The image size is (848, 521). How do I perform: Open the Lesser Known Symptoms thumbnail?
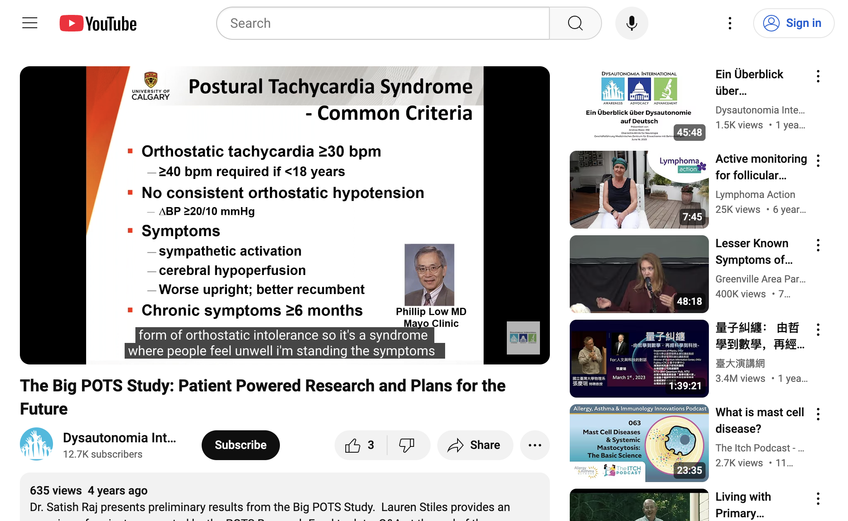tap(639, 274)
